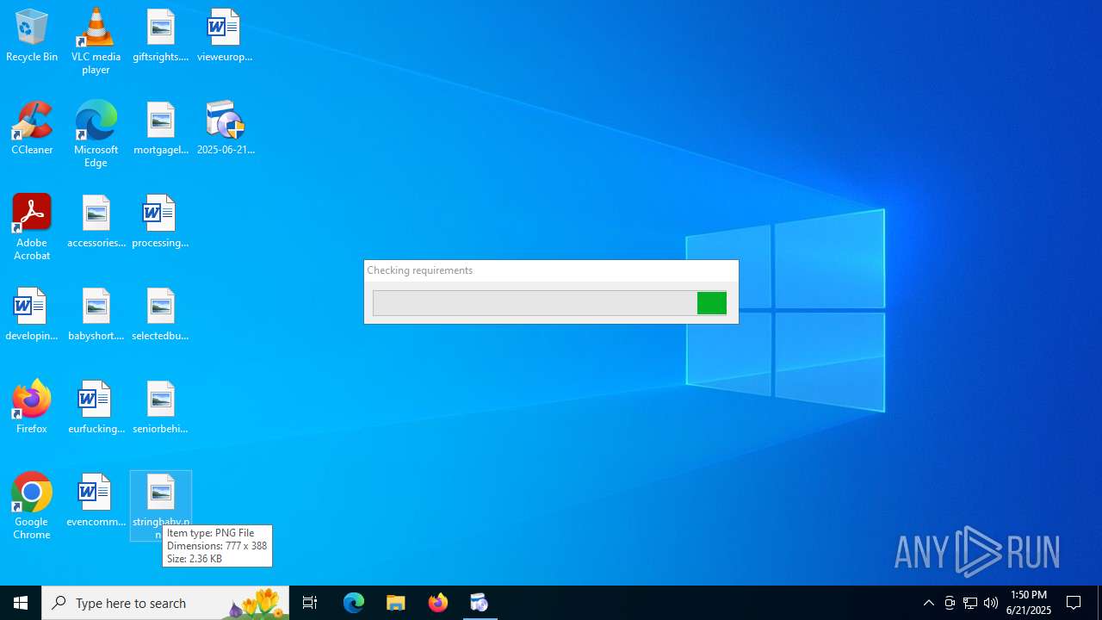
Task: Select the mortgagel image file
Action: coord(160,129)
